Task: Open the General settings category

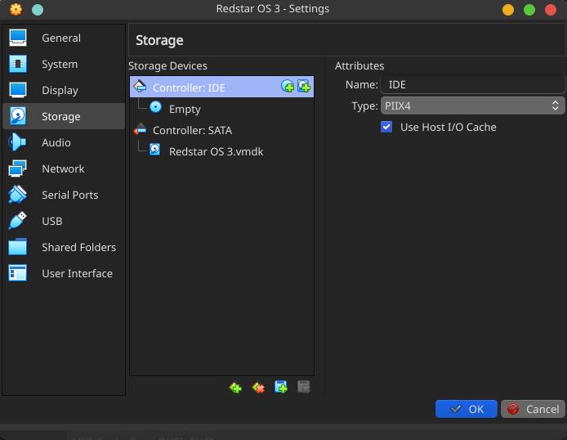Action: [x=64, y=38]
